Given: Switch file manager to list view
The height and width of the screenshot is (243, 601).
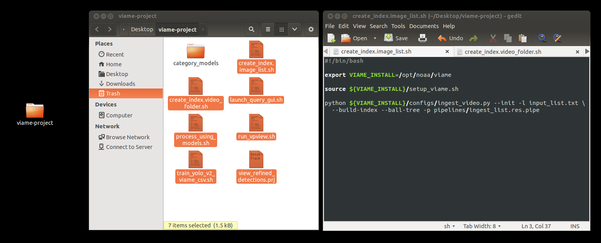Looking at the screenshot, I should point(268,29).
